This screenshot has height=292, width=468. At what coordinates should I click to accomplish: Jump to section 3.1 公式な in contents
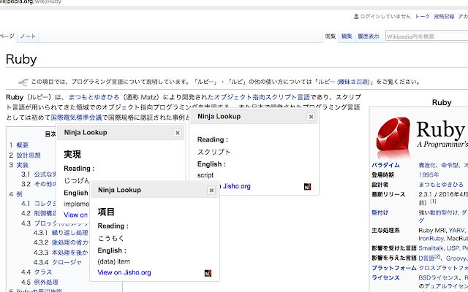tap(39, 174)
